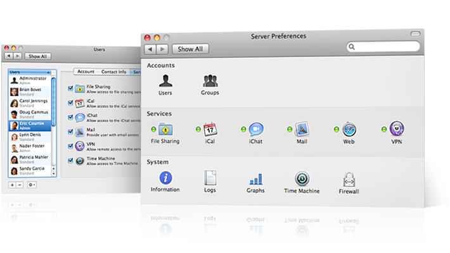This screenshot has width=450, height=253.
Task: Uncheck File Sharing access checkbox
Action: coord(70,89)
